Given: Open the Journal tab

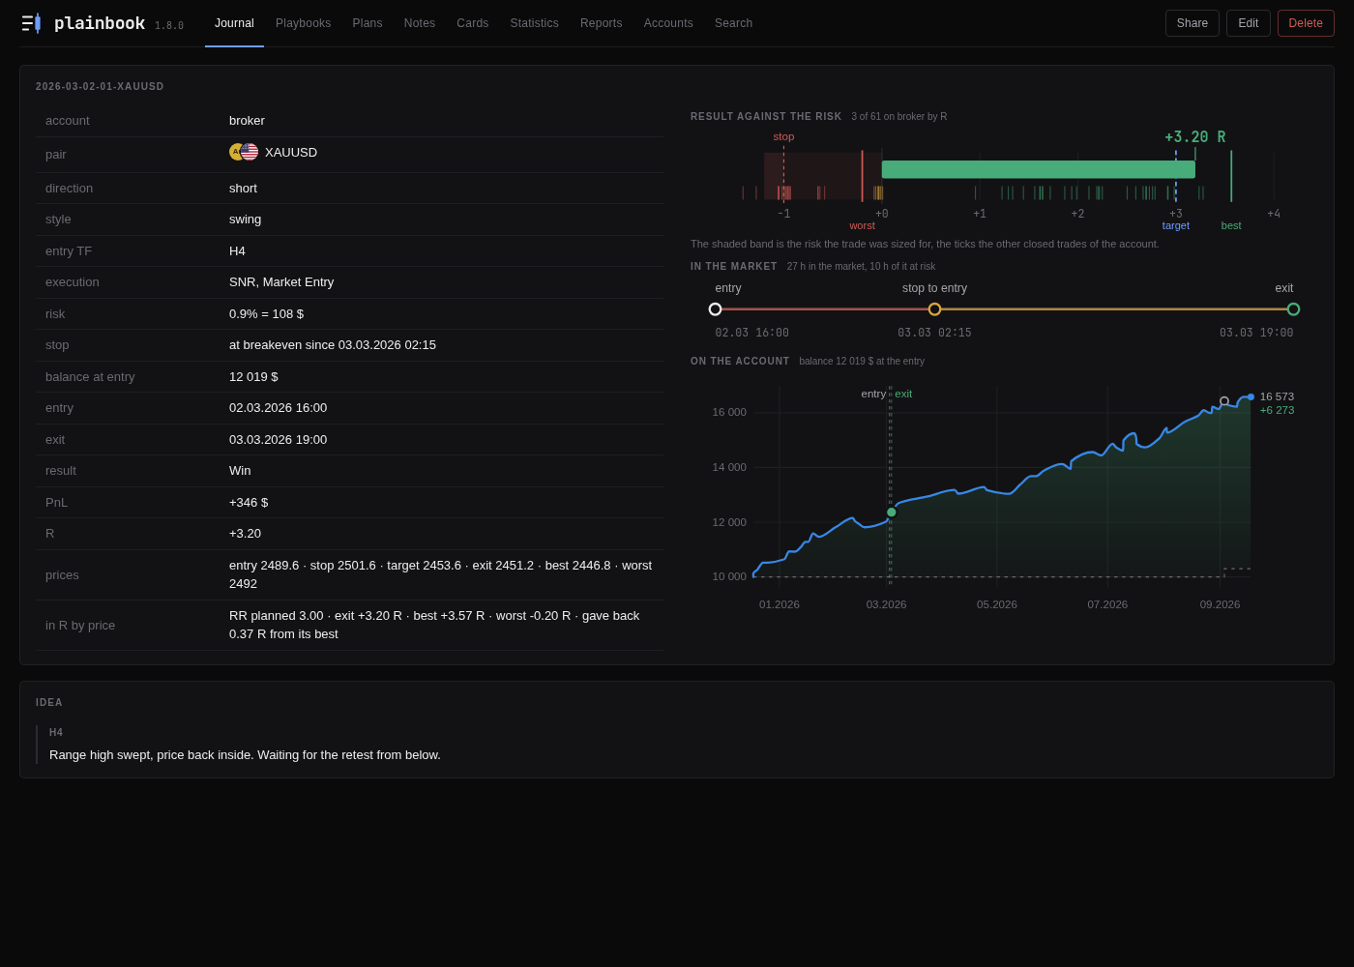Looking at the screenshot, I should (234, 23).
